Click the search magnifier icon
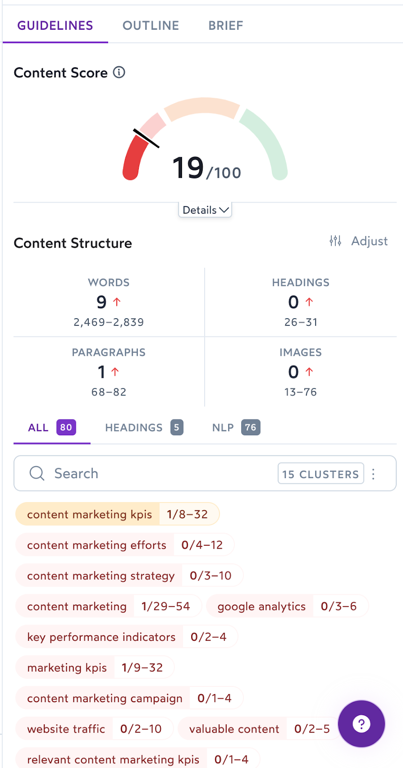The width and height of the screenshot is (403, 768). (x=37, y=473)
